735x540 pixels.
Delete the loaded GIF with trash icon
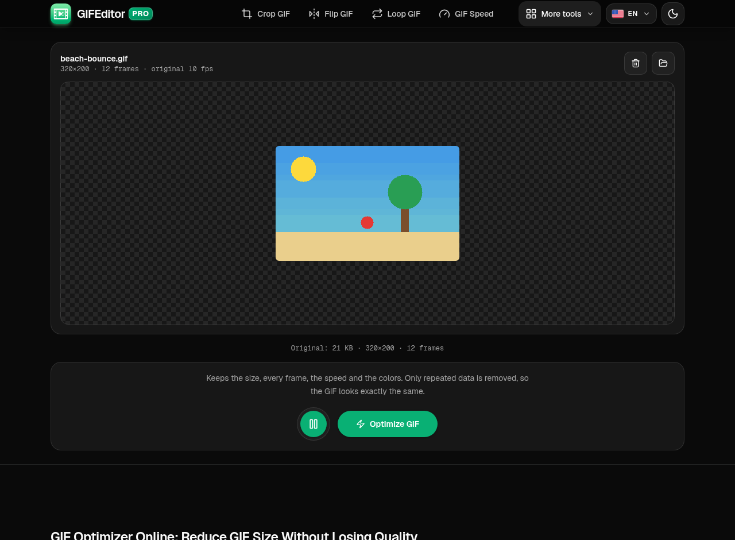click(636, 63)
